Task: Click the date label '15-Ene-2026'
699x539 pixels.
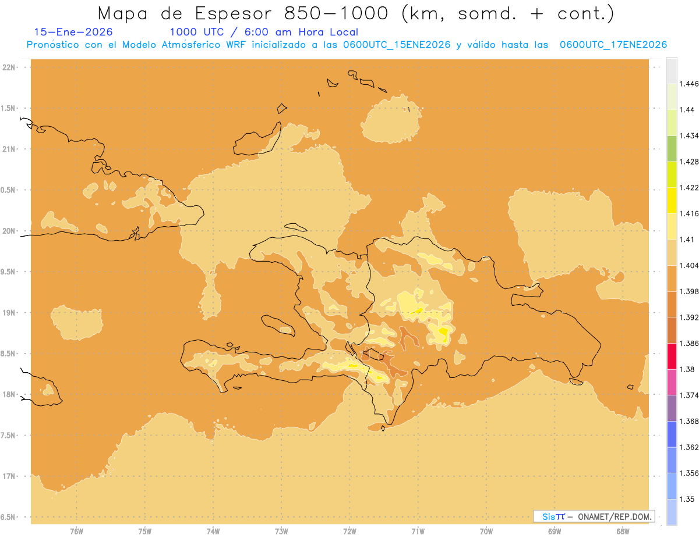Action: (x=73, y=33)
